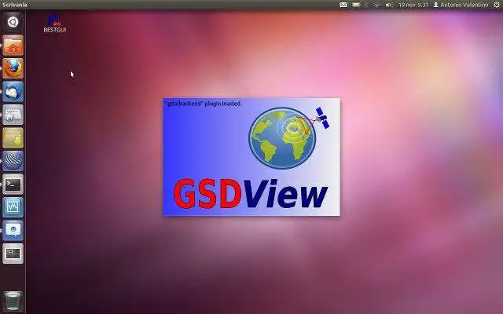Open System Monitor from the launcher
The width and height of the screenshot is (503, 314).
(13, 207)
